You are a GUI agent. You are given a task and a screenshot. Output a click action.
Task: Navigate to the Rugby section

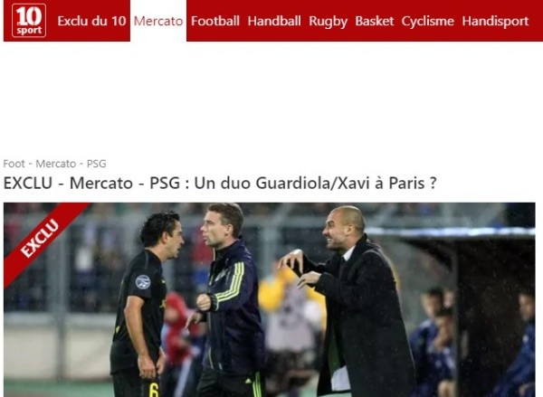tap(328, 22)
